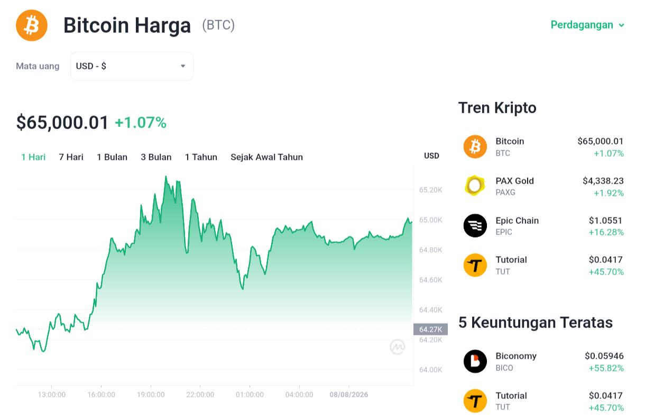Switch chart to 1 Bulan
This screenshot has height=420, width=645.
[112, 157]
